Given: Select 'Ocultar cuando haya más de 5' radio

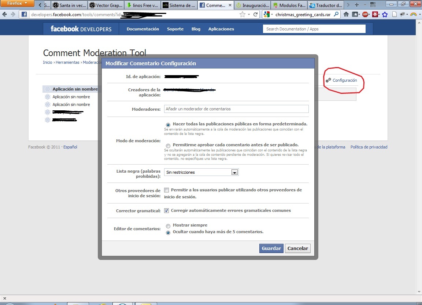Looking at the screenshot, I should pyautogui.click(x=168, y=232).
